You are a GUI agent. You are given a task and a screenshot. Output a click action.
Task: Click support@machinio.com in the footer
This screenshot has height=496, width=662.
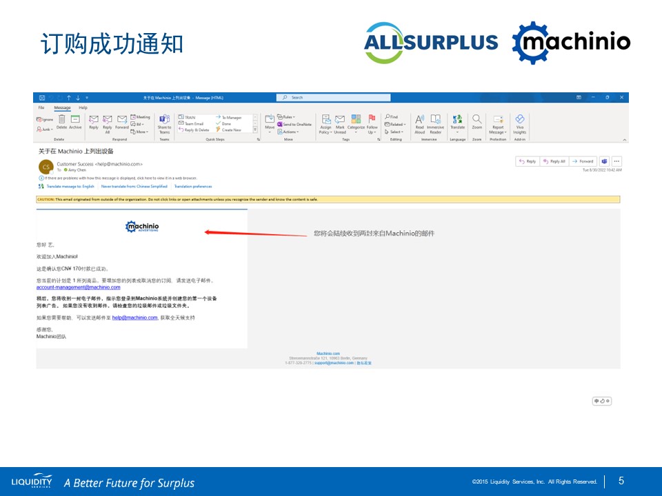coord(334,363)
